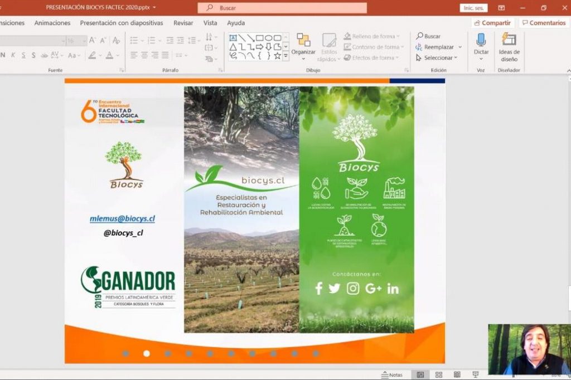Choose the rounded rectangle shape
Viewport: 571px width, 380px height.
pyautogui.click(x=278, y=38)
